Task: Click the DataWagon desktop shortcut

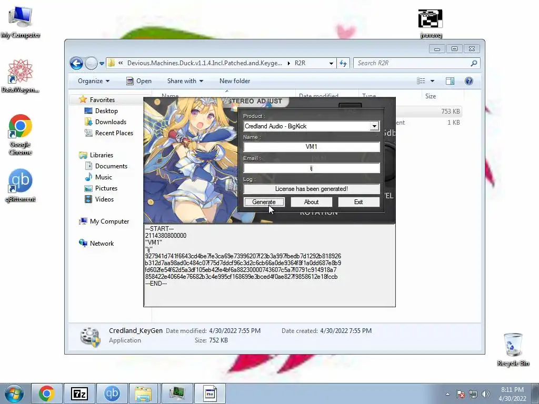Action: (20, 76)
